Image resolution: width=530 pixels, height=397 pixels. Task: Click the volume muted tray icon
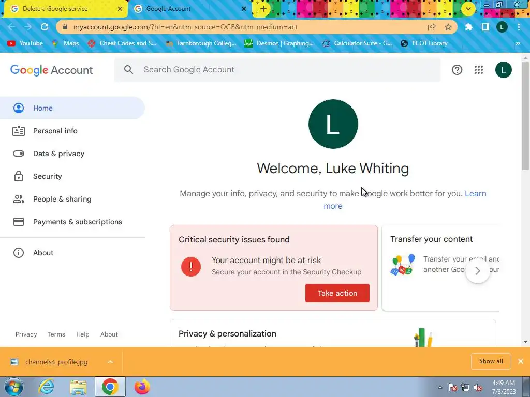point(478,388)
